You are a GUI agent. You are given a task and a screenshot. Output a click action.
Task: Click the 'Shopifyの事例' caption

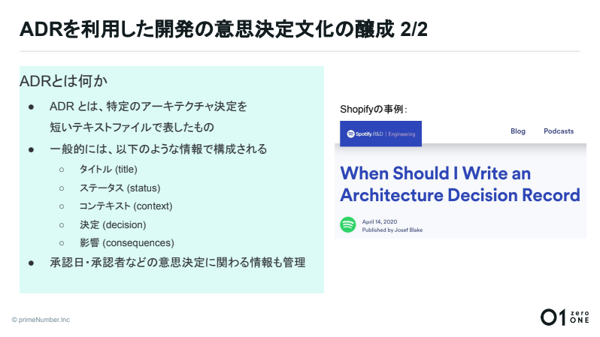[x=374, y=110]
